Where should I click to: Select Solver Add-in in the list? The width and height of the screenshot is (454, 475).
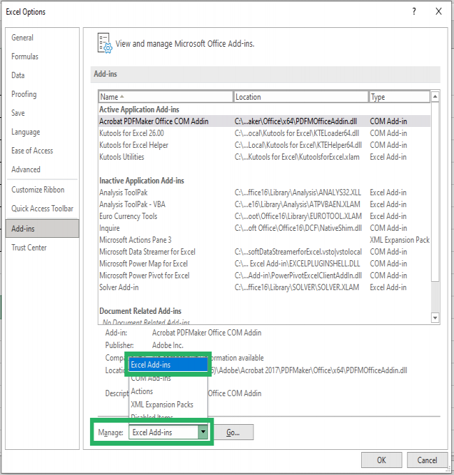click(119, 287)
